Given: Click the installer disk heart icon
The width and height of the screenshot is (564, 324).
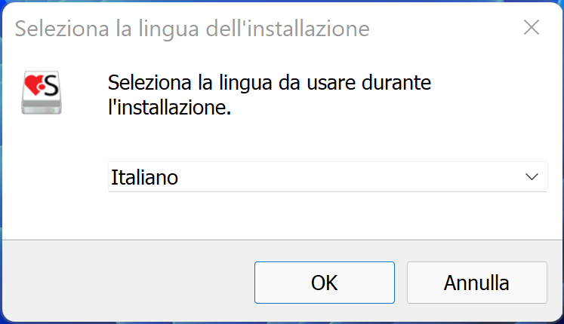Looking at the screenshot, I should coord(42,93).
